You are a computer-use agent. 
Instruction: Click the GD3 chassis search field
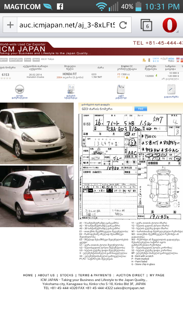point(106,109)
